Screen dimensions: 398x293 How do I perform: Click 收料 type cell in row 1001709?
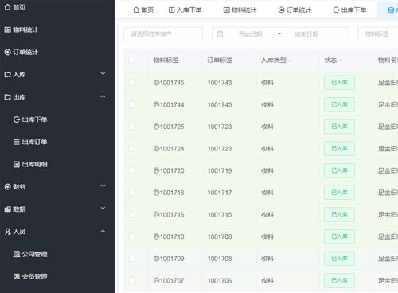tap(267, 259)
